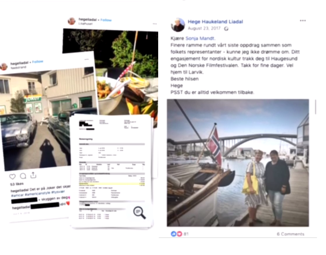Open three-dot options on food Instagram post
This screenshot has width=326, height=255.
point(155,24)
